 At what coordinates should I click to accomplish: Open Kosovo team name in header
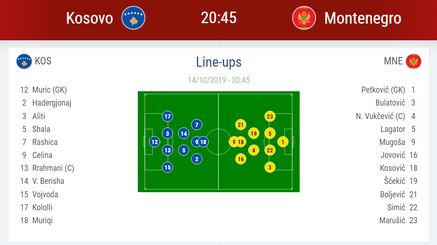coord(90,18)
